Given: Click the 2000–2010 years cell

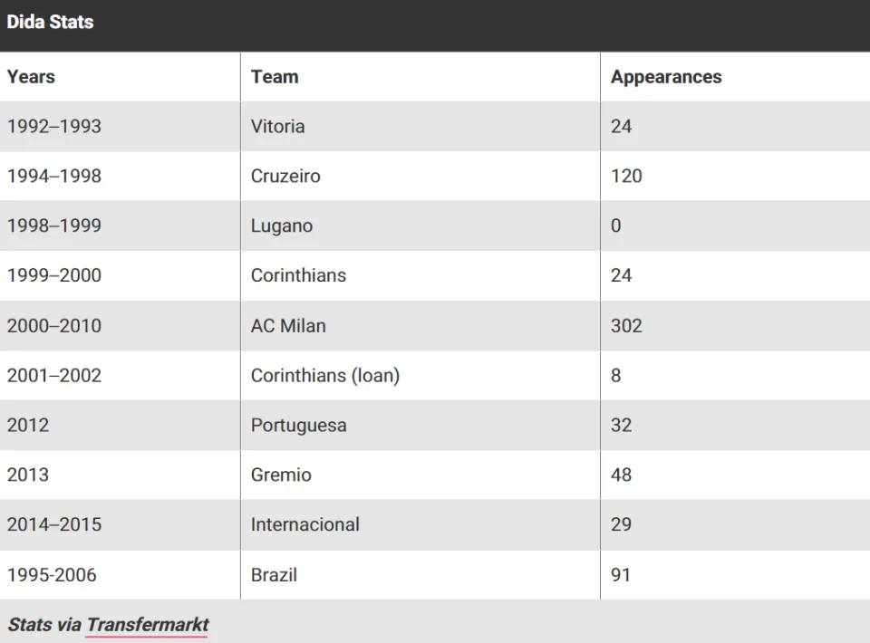Looking at the screenshot, I should pyautogui.click(x=53, y=325).
